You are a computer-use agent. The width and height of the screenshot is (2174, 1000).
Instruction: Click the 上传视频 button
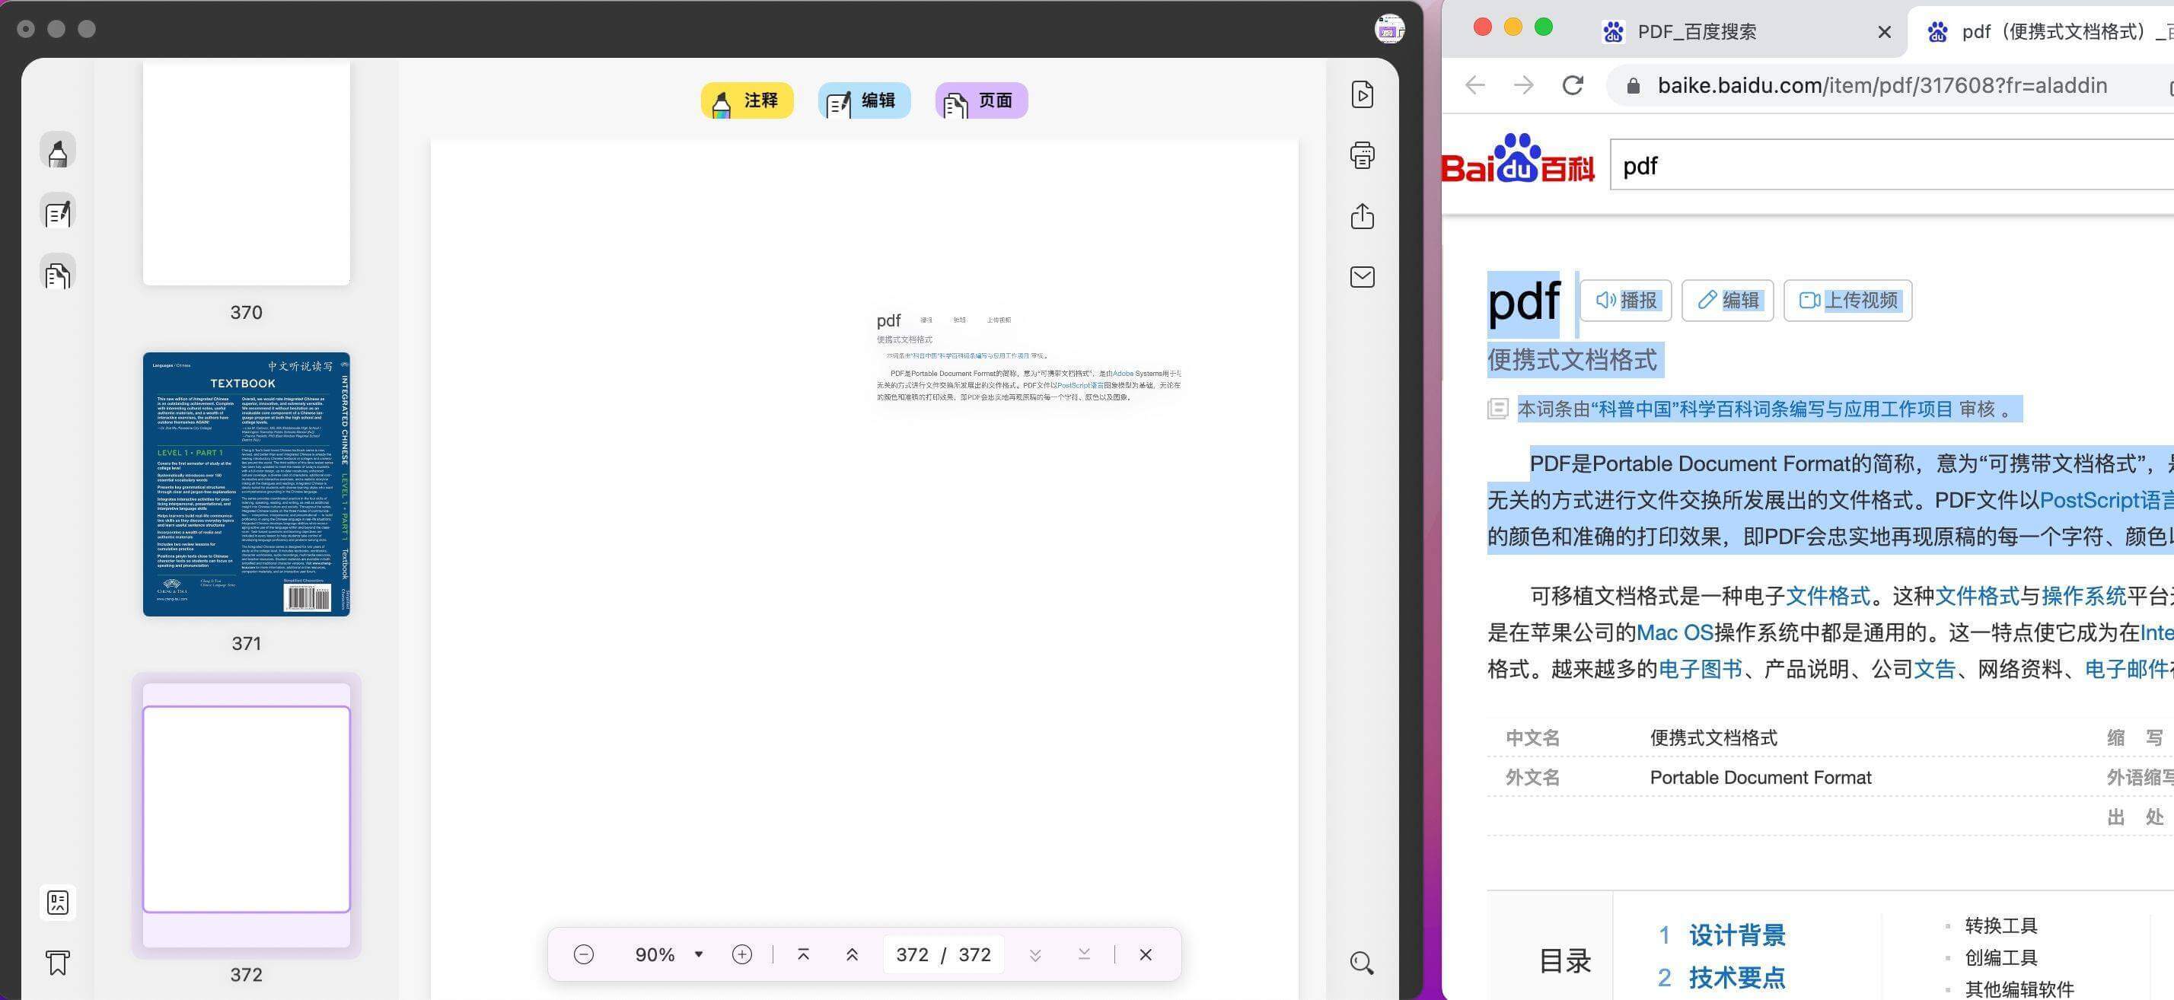pos(1847,301)
